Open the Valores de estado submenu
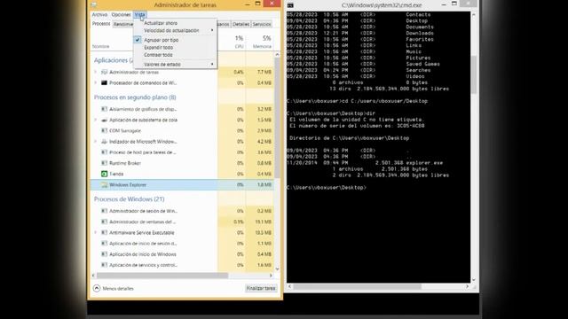Image resolution: width=568 pixels, height=319 pixels. coord(176,65)
